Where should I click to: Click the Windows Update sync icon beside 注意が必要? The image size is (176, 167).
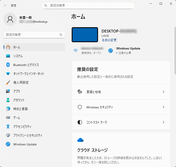click(x=110, y=51)
